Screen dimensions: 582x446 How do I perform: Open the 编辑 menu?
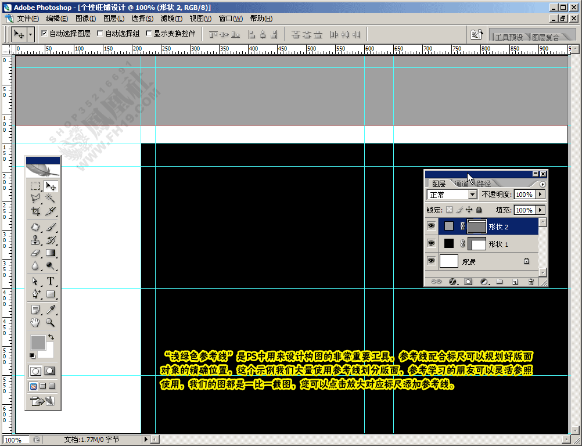click(57, 19)
